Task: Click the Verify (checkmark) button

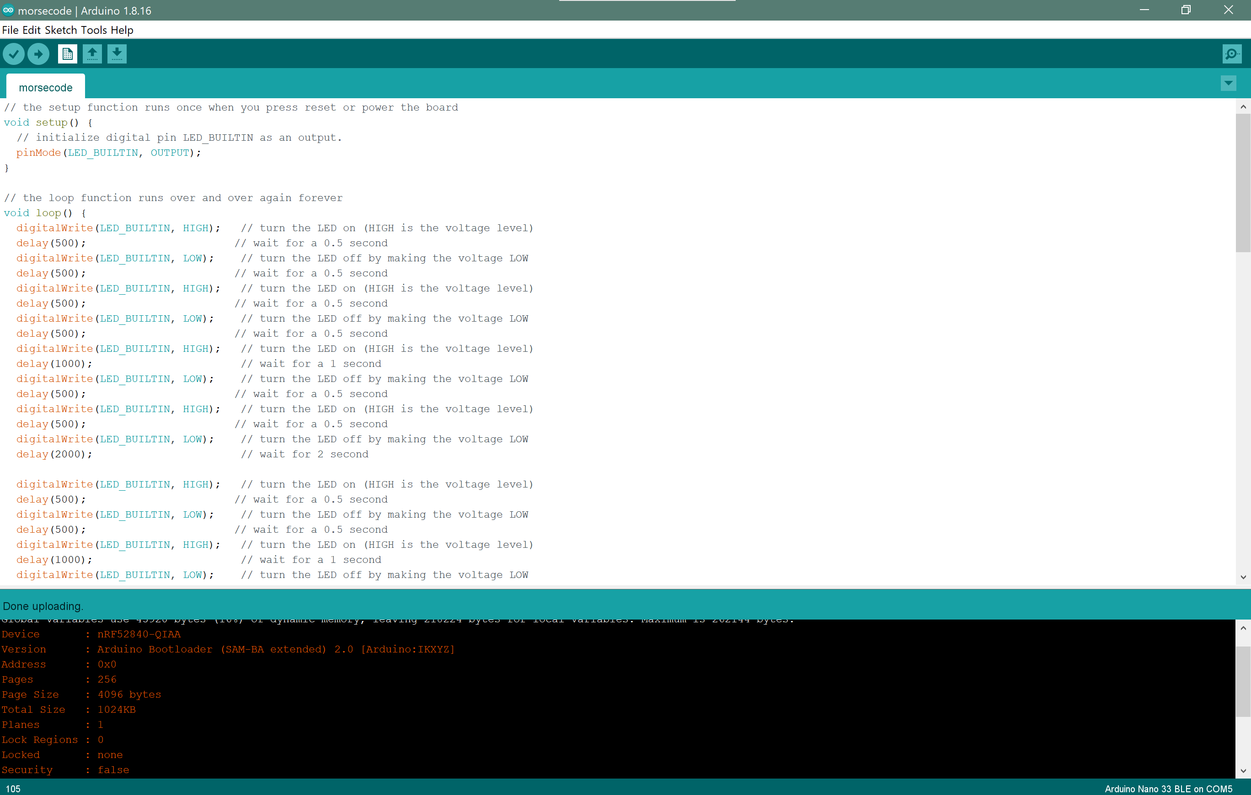Action: tap(14, 53)
